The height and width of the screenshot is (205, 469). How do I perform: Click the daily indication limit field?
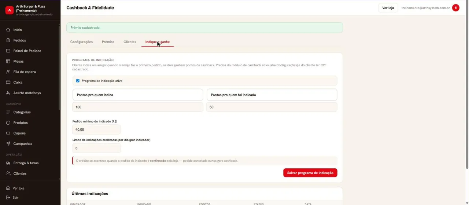(97, 148)
